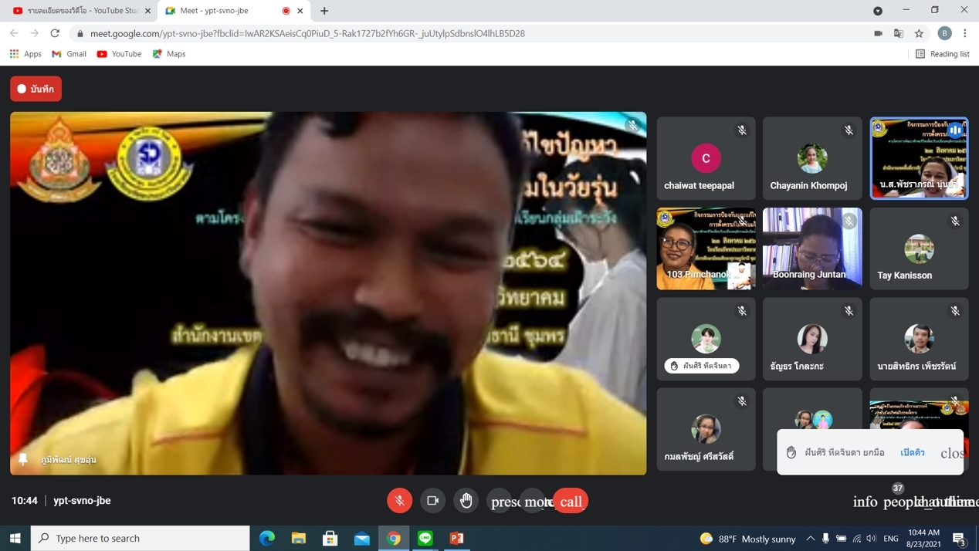Click the open queue link in notification
The image size is (979, 551).
[912, 452]
